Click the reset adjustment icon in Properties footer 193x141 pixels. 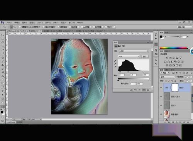click(139, 90)
